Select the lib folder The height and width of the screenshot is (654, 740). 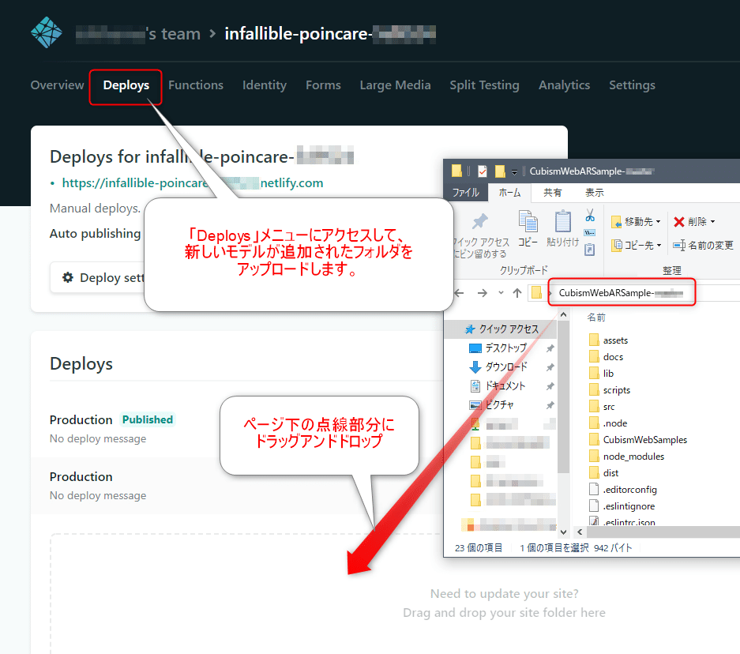click(601, 374)
